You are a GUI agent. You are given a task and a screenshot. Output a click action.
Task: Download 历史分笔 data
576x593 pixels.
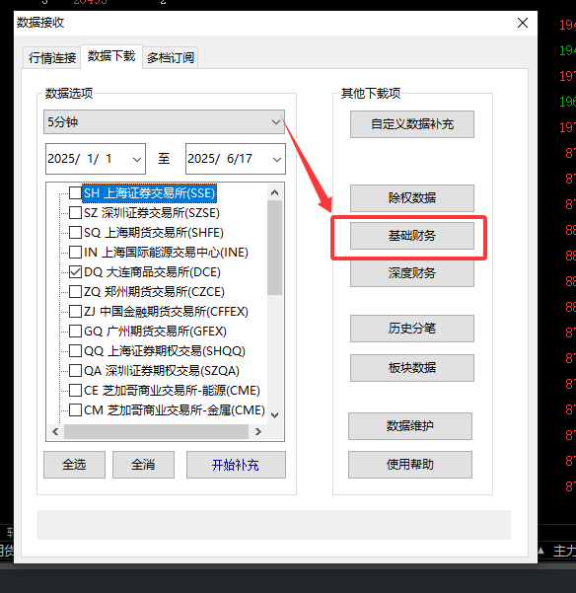tap(412, 329)
